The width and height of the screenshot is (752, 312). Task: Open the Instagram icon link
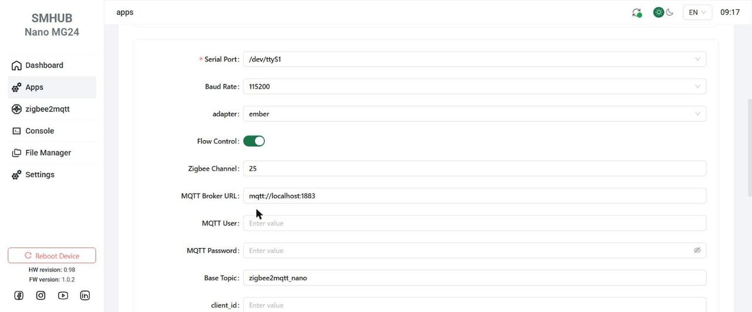[x=41, y=296]
